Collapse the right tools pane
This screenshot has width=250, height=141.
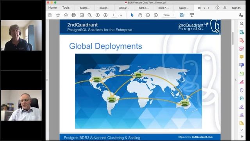click(x=242, y=136)
